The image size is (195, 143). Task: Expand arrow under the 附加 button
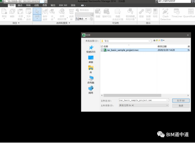[4, 19]
